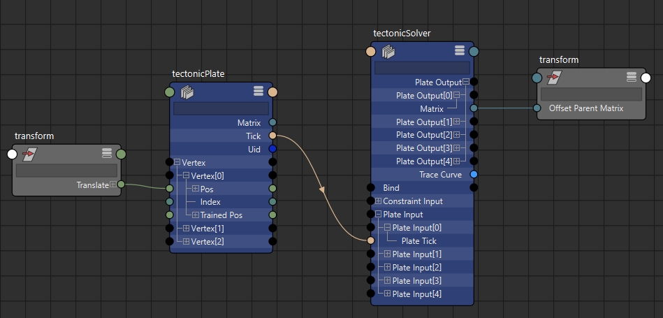The image size is (663, 318).
Task: Click the tectonicPlate node type icon
Action: 187,92
